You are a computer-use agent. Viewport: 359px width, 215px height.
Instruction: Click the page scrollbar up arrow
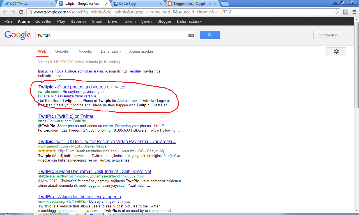356,19
